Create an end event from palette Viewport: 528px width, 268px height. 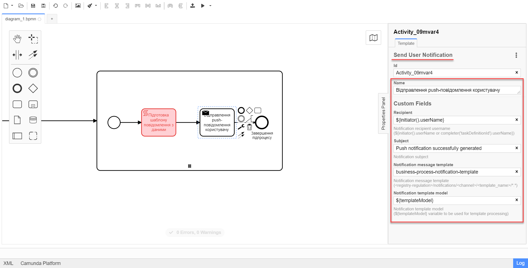17,88
